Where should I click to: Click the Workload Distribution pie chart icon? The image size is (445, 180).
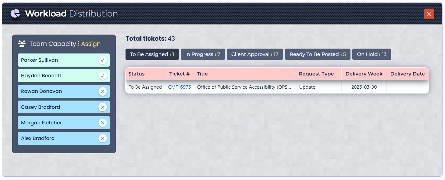15,13
